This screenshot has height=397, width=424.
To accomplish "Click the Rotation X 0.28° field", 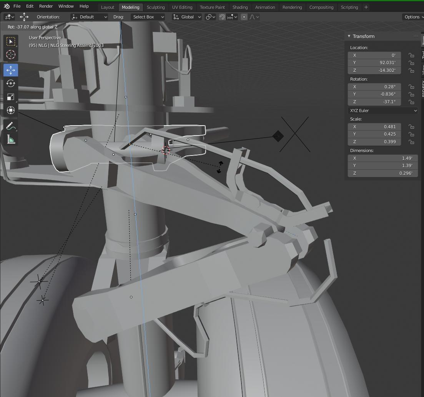I will [374, 87].
